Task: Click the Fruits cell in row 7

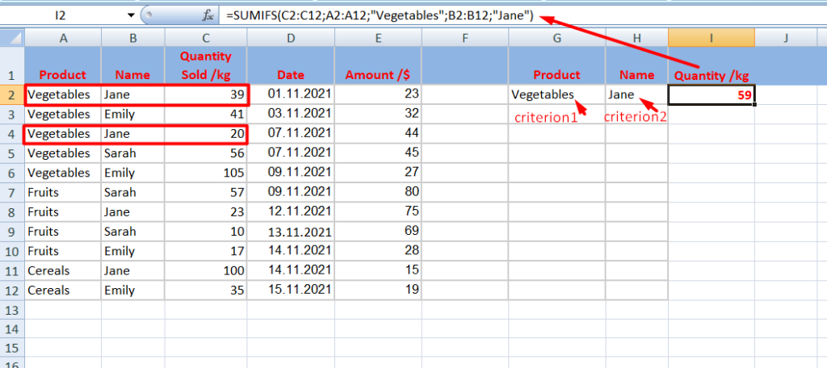Action: pyautogui.click(x=63, y=192)
